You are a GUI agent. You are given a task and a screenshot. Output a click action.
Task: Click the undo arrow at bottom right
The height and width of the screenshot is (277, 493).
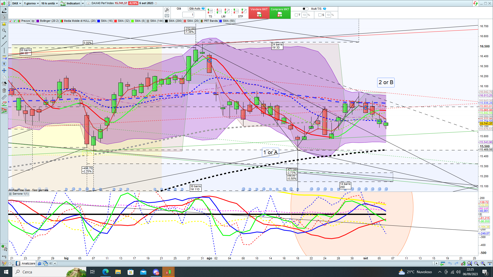tap(450, 263)
